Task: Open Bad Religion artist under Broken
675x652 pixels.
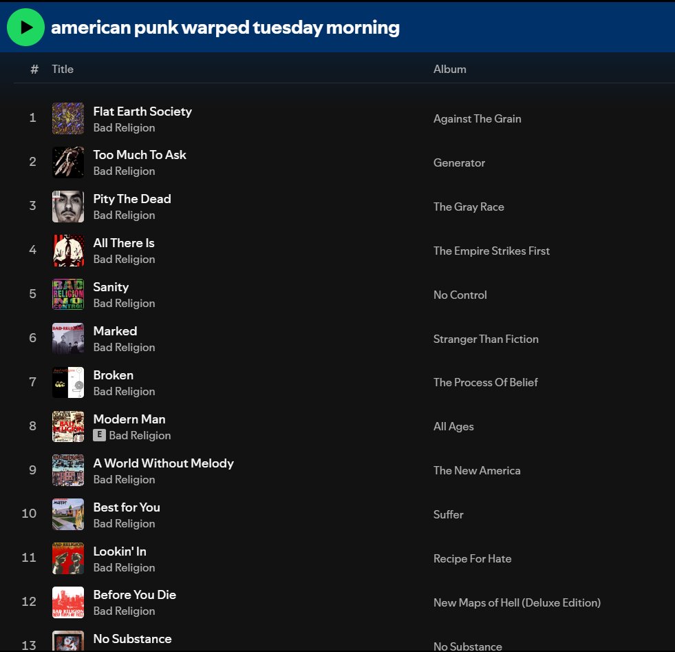Action: [x=124, y=392]
